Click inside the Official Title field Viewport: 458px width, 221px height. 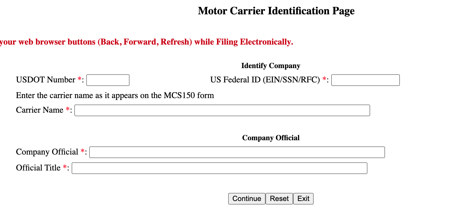coord(219,168)
